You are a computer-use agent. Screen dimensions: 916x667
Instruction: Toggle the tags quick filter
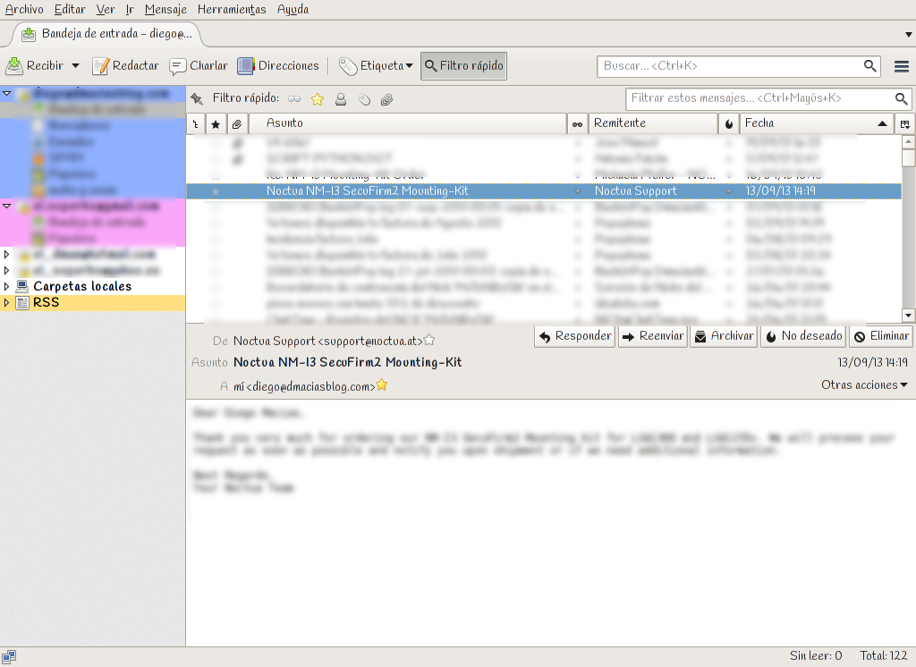[365, 99]
